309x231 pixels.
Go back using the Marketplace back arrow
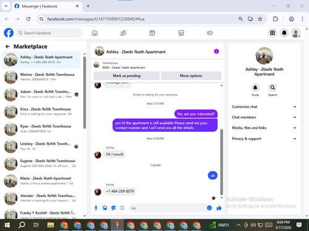pyautogui.click(x=7, y=47)
